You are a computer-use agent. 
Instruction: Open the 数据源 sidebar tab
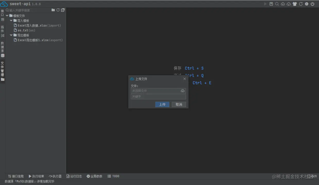pos(2,49)
